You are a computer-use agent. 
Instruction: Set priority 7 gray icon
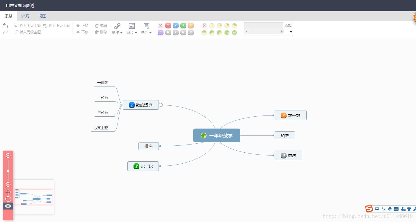[176, 33]
